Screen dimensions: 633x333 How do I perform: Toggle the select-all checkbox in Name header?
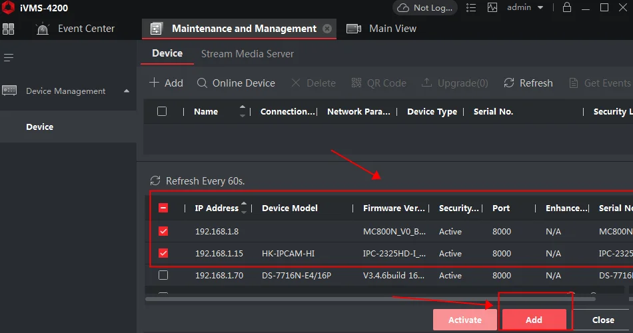(162, 111)
